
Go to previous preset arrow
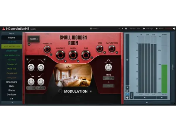tap(119, 29)
